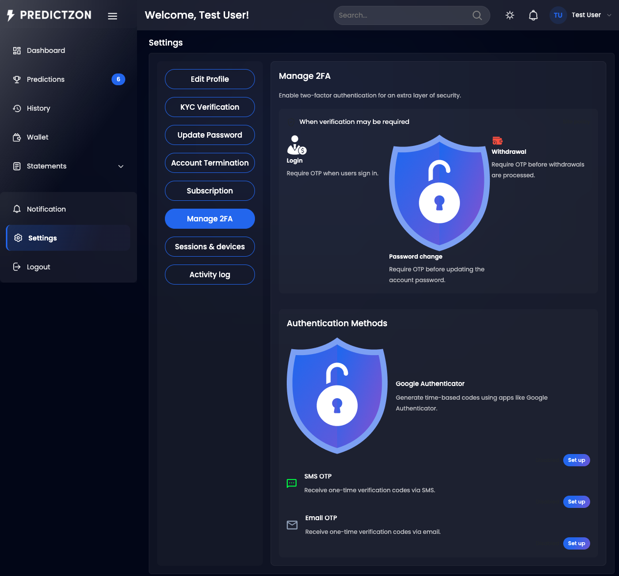Select the Account Termination tab
This screenshot has height=576, width=619.
(x=210, y=163)
